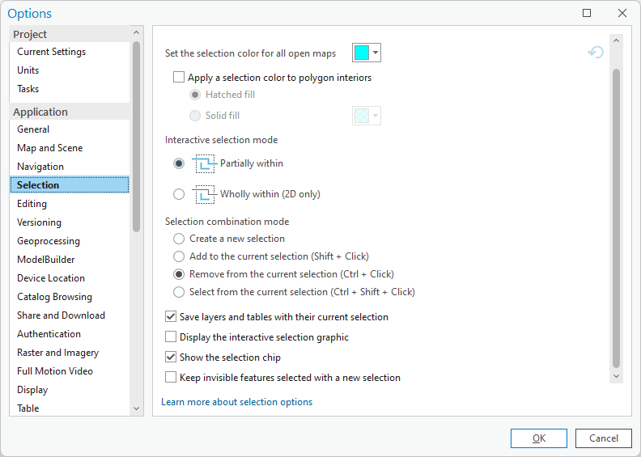This screenshot has height=457, width=641.
Task: Click the Wholly within selection mode icon
Action: tap(205, 194)
